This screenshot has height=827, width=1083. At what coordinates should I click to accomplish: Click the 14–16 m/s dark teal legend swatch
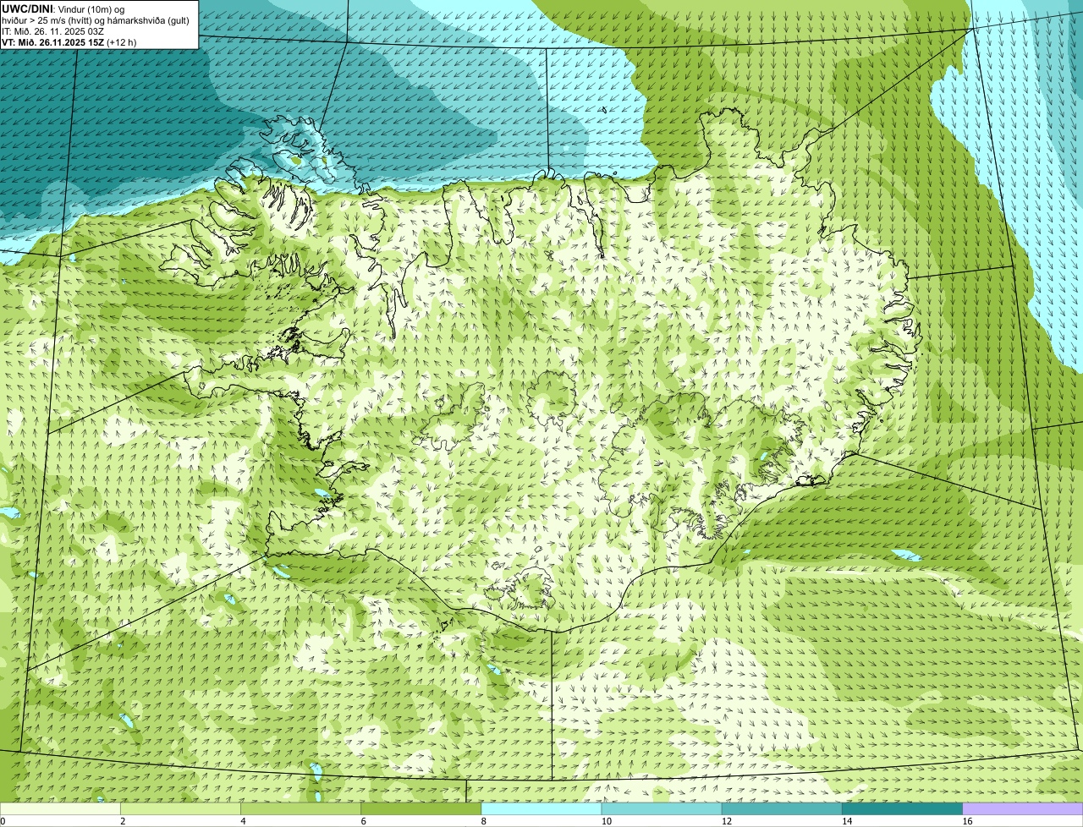[x=902, y=808]
